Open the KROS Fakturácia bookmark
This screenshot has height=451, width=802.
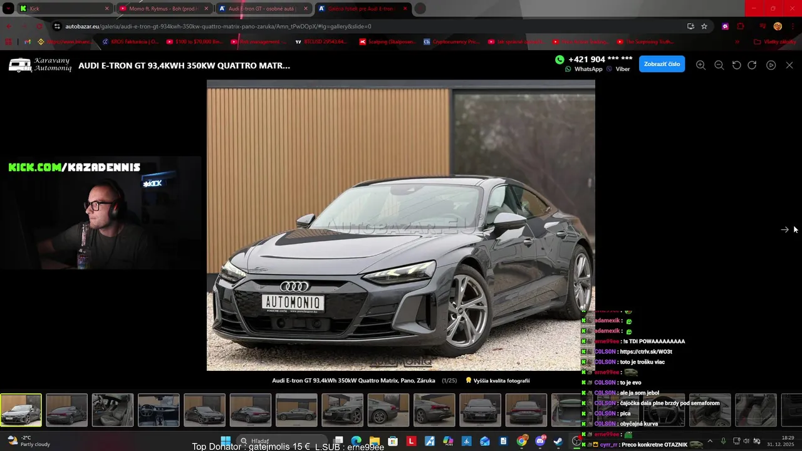point(130,42)
